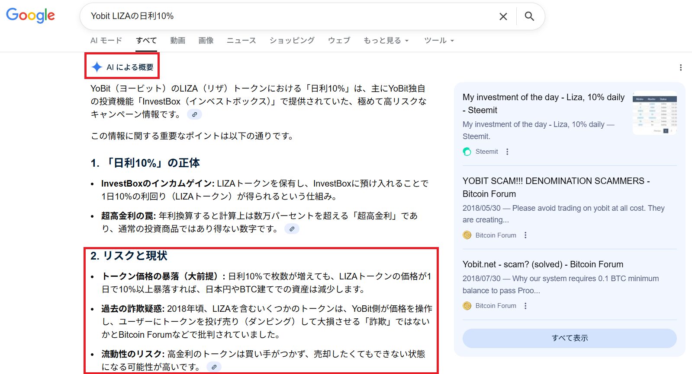Screen dimensions: 692x374
Task: Go to the ニュース tab
Action: click(241, 41)
